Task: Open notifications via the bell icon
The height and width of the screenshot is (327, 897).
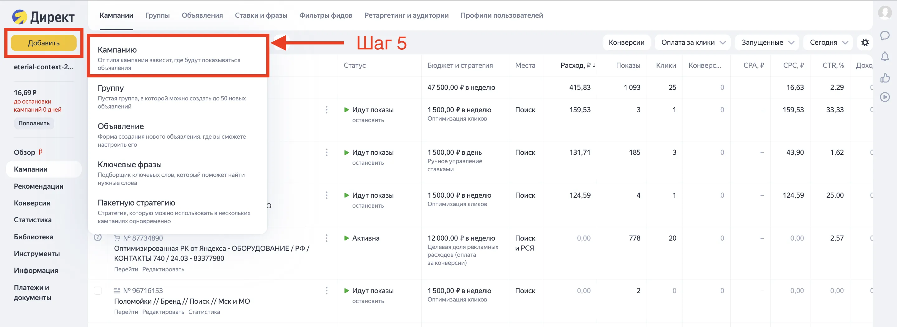Action: point(885,57)
